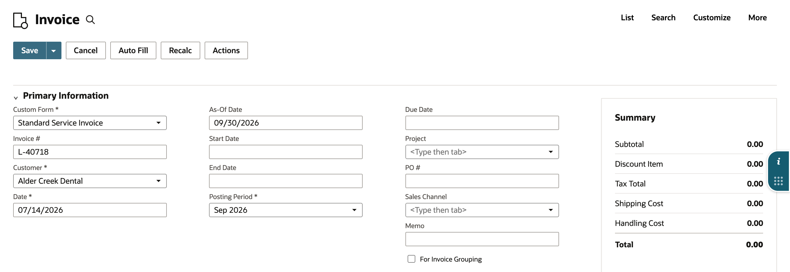Click the Subtotal value 0.00
Image resolution: width=790 pixels, height=272 pixels.
[x=755, y=144]
